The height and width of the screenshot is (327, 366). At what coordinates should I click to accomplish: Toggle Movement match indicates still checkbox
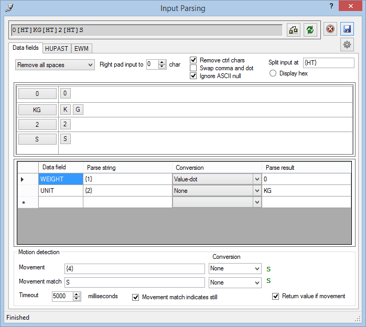coord(136,297)
